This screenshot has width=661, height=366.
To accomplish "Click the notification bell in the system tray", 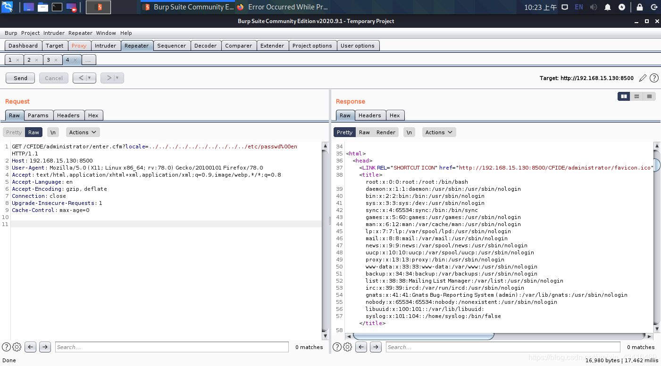I will pyautogui.click(x=608, y=7).
